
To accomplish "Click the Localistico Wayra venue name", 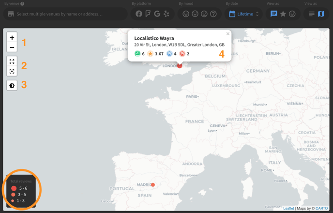I will click(x=154, y=38).
